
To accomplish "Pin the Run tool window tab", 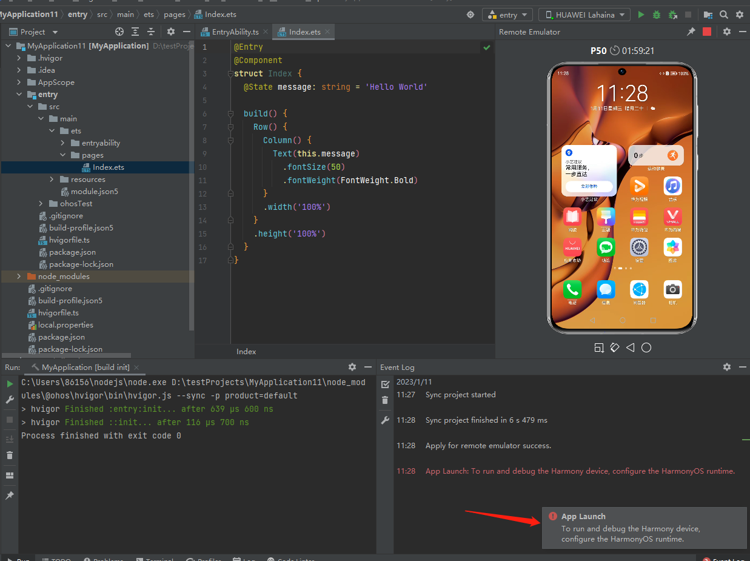I will [x=10, y=495].
